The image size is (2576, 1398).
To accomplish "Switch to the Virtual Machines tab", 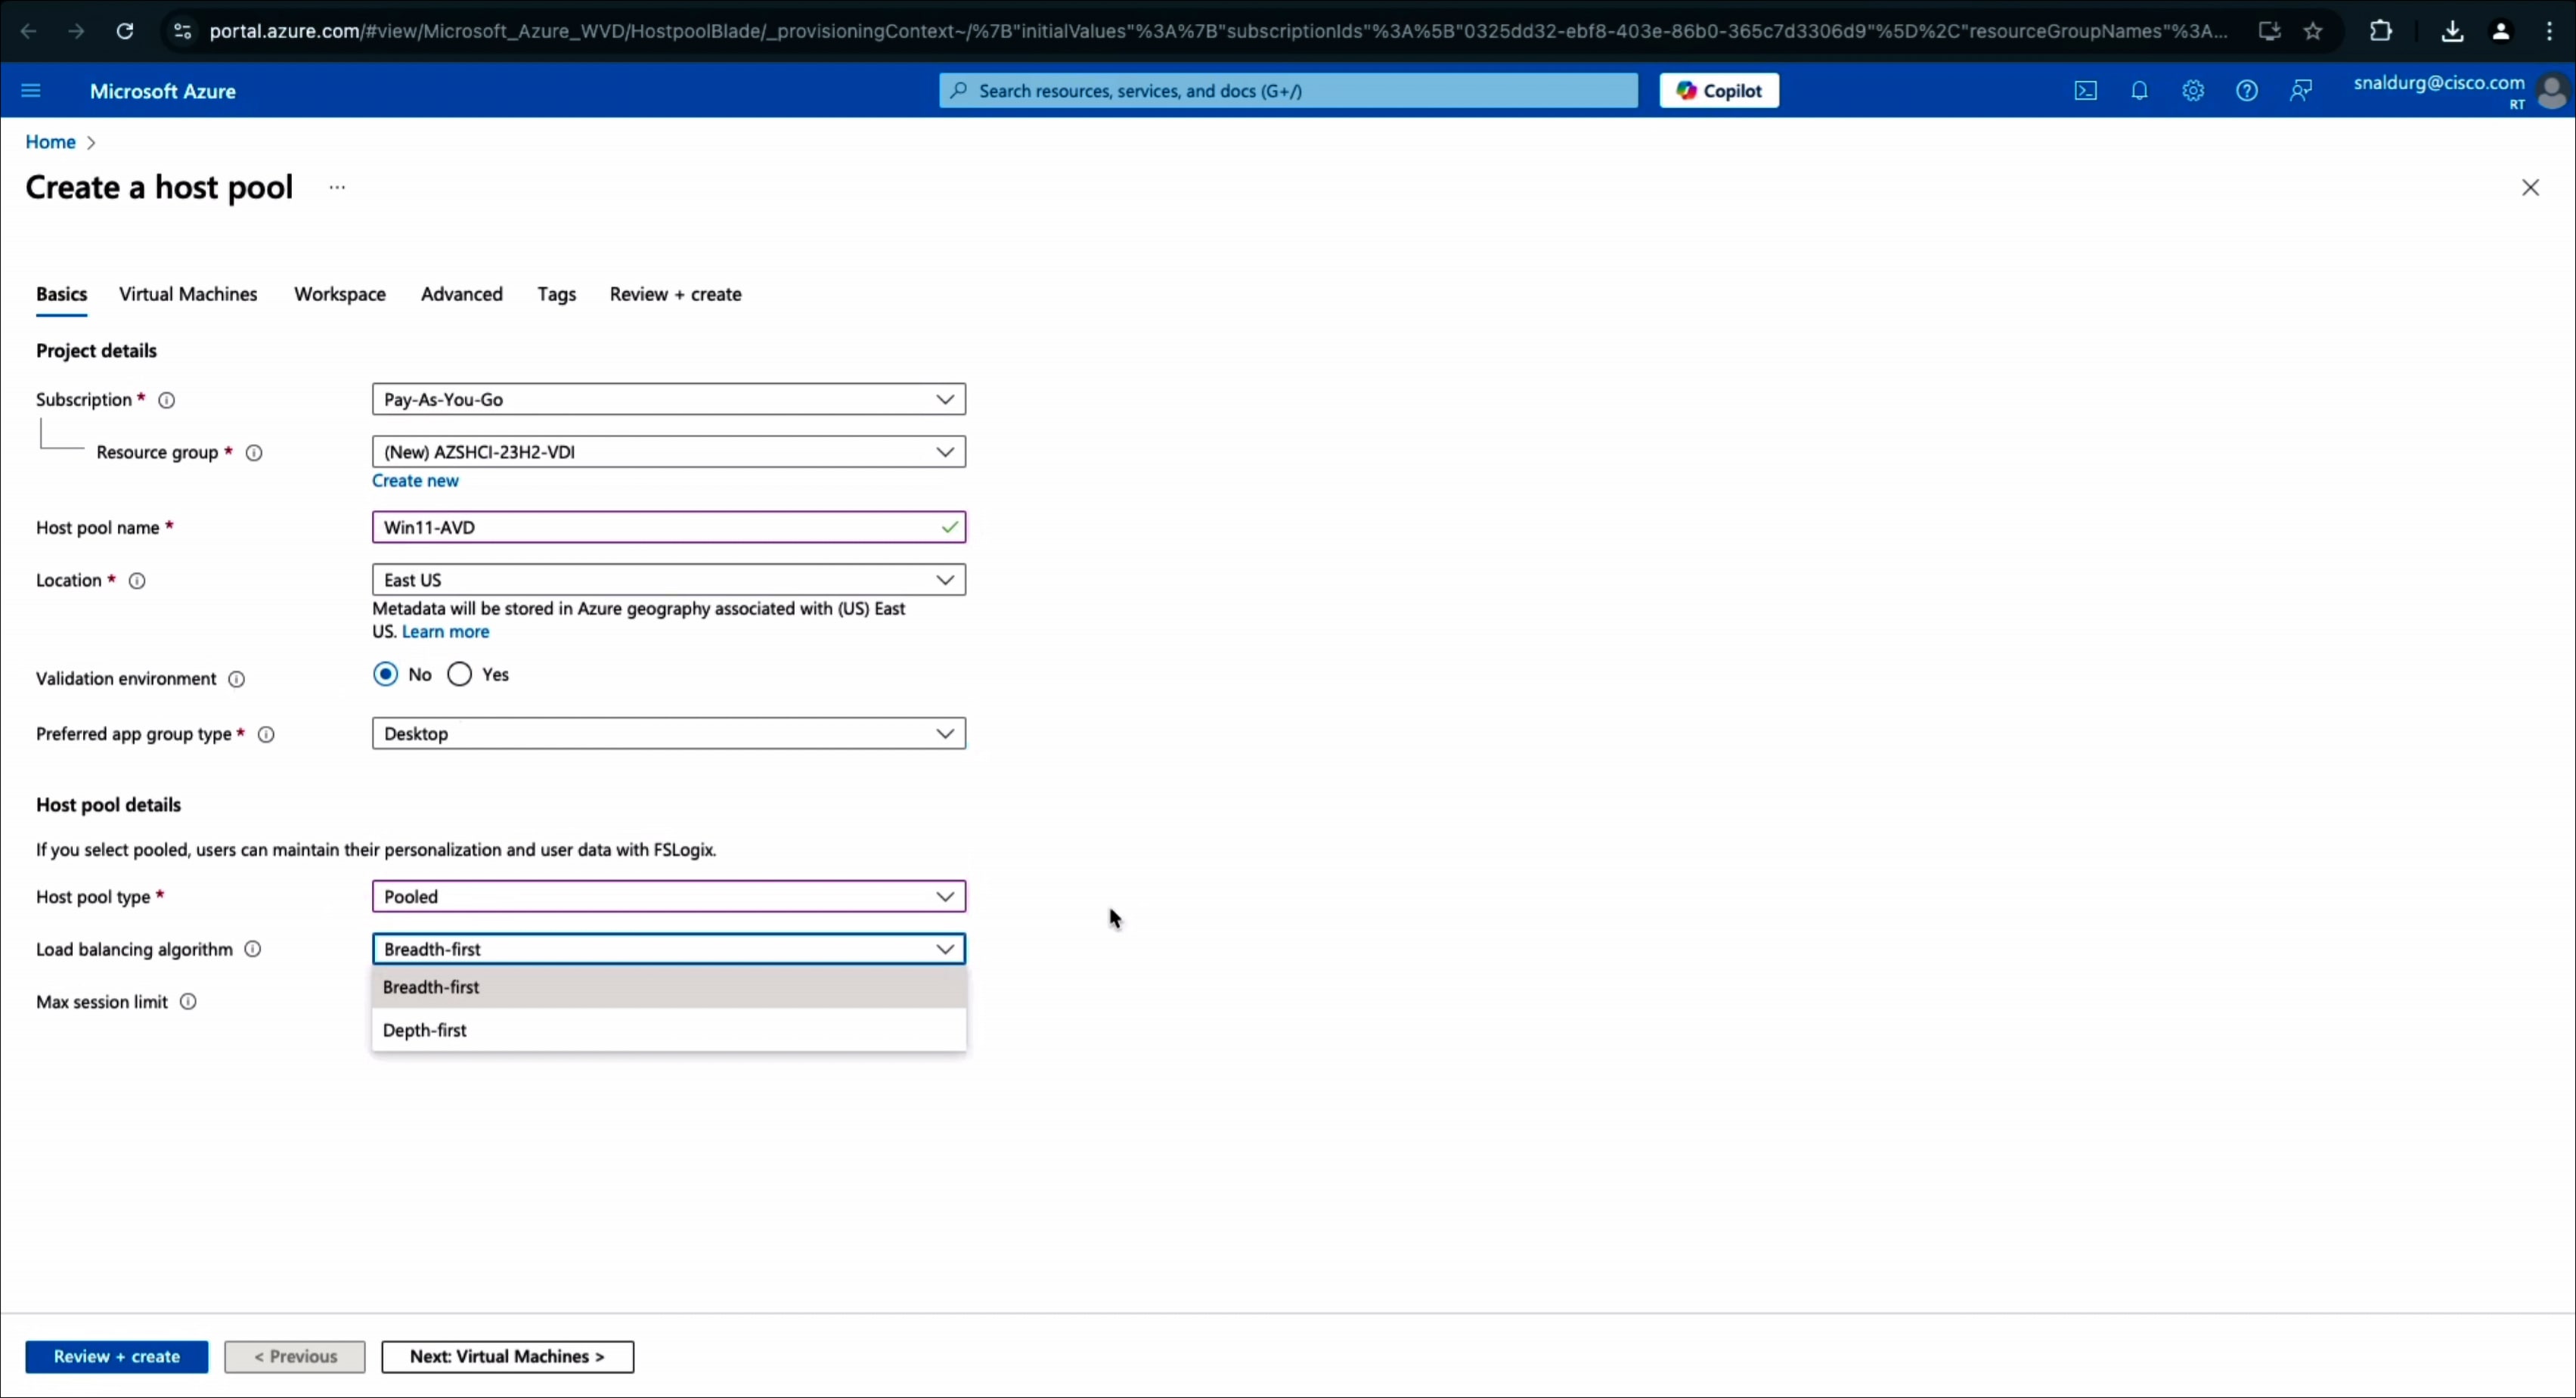I will (x=188, y=294).
